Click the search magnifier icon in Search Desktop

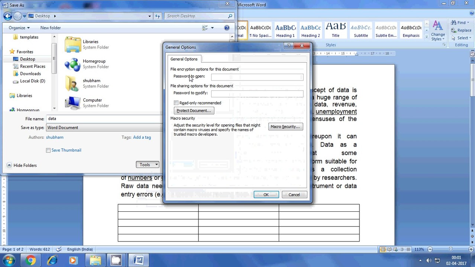click(x=230, y=16)
